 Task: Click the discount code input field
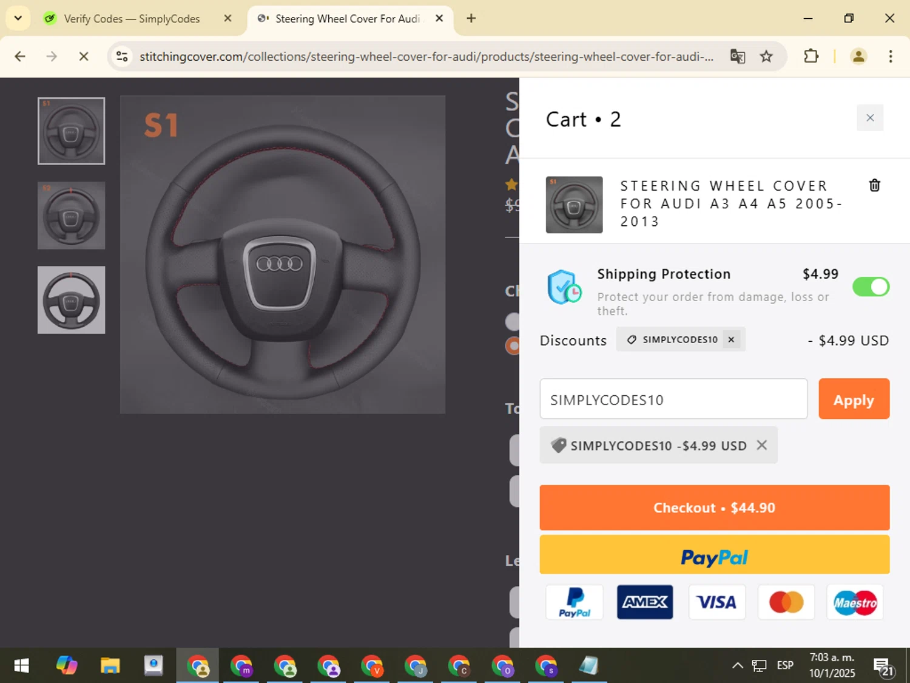point(673,399)
